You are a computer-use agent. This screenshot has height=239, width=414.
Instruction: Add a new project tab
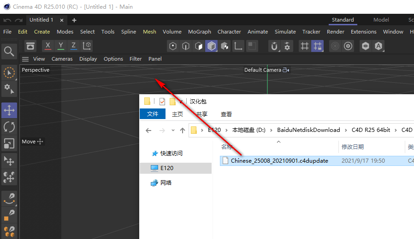[74, 20]
